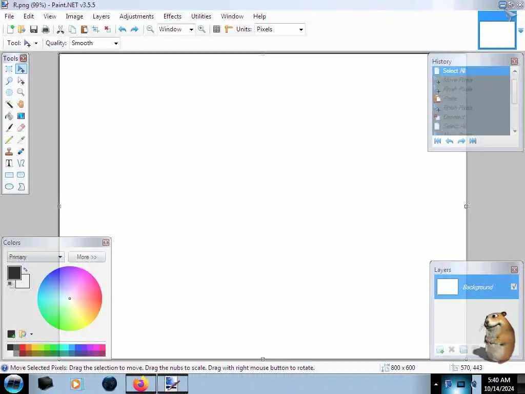This screenshot has height=394, width=525.
Task: Select the Move Selected Pixels tool
Action: pyautogui.click(x=21, y=69)
